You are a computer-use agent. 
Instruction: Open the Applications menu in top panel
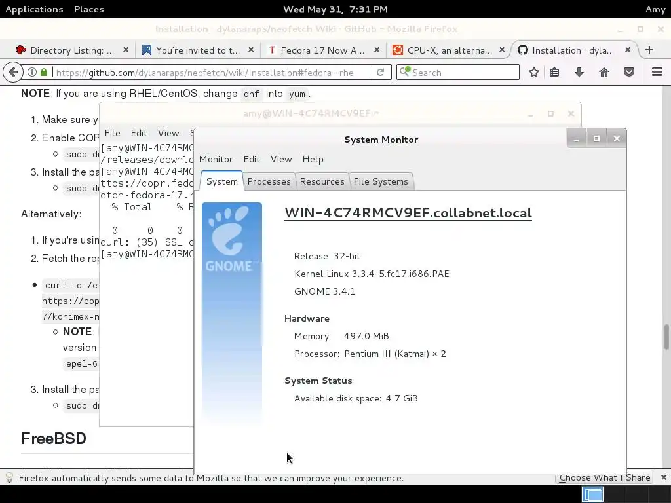coord(34,9)
